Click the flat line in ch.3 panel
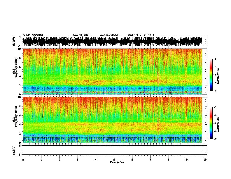Image resolution: width=231 pixels, height=179 pixels. pyautogui.click(x=113, y=150)
